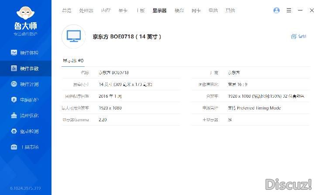Select the 显示器 #0 sub-tab
Viewport: 319px width, 195px height.
[73, 61]
